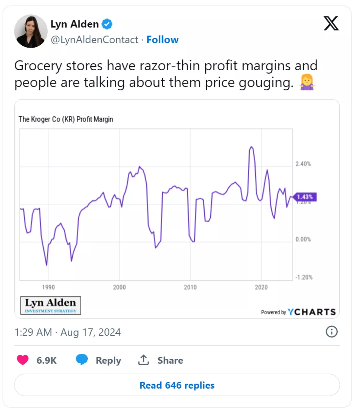Open Lyn Alden's profile photo

tap(31, 31)
